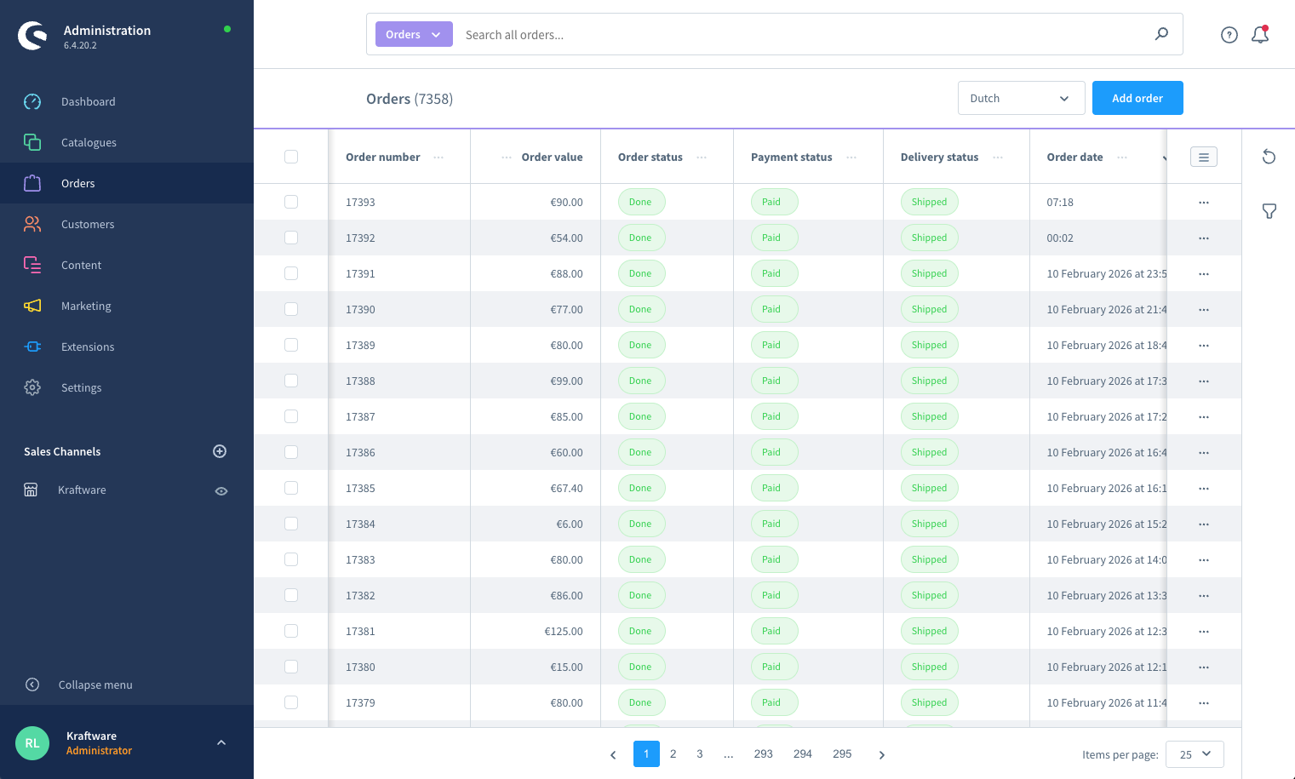1295x779 pixels.
Task: Open notifications bell
Action: 1260,35
